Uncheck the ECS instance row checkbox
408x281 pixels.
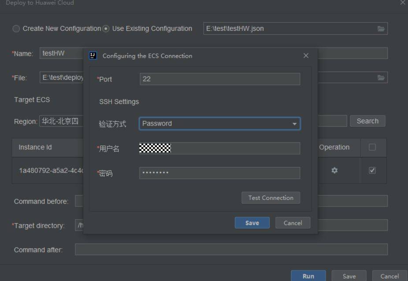(372, 170)
